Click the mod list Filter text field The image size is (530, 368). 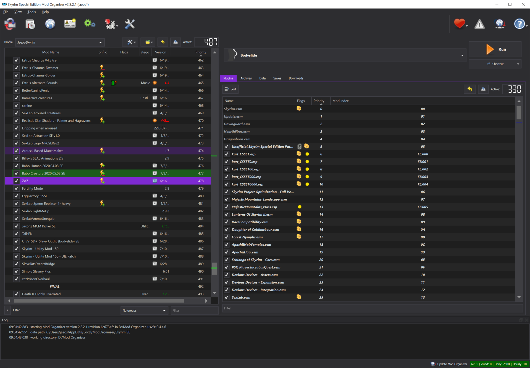[x=194, y=311]
